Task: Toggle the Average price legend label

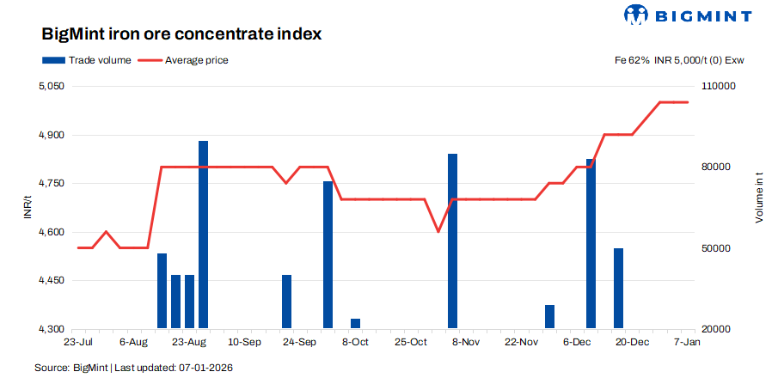Action: [197, 60]
